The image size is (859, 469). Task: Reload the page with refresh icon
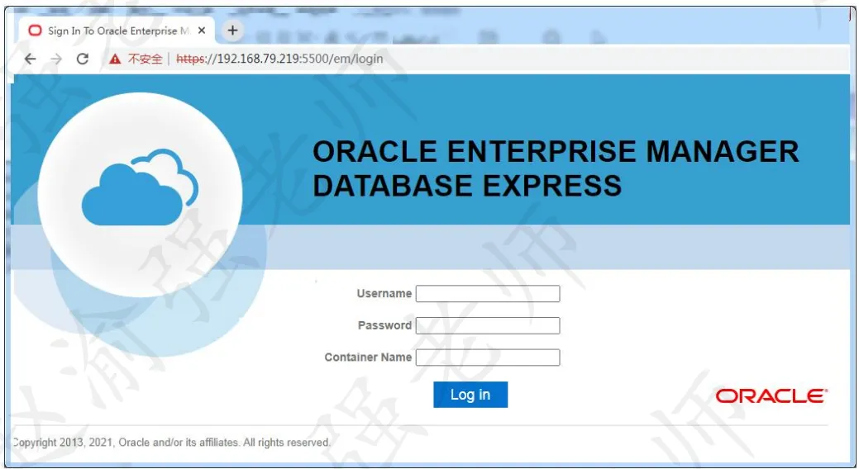pyautogui.click(x=82, y=59)
